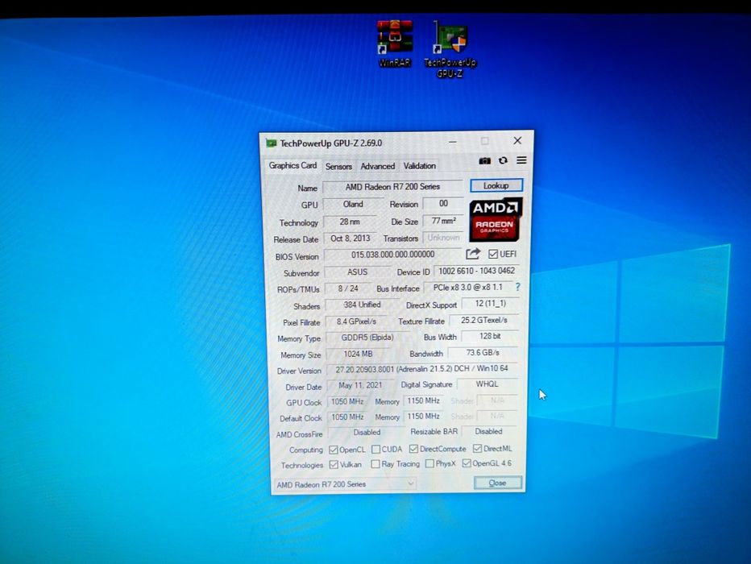
Task: Click the Bus Interface question mark
Action: [518, 288]
